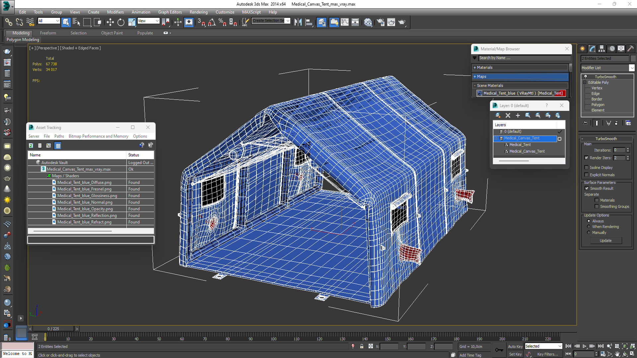This screenshot has height=358, width=637.
Task: Click the Auto Key button
Action: pos(515,346)
